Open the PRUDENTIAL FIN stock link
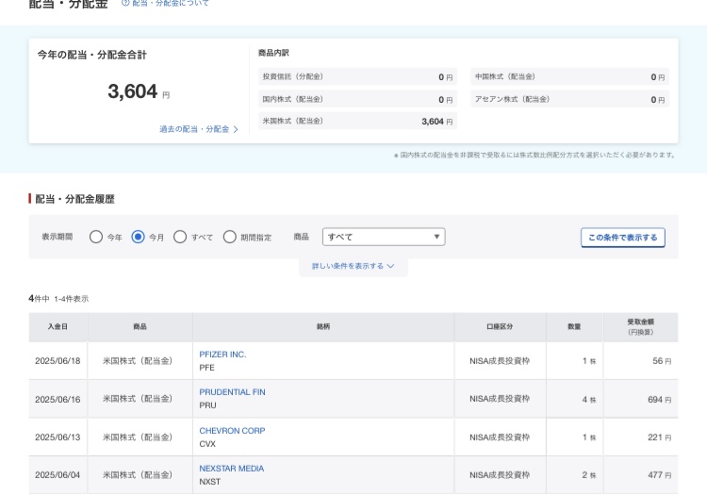Image resolution: width=707 pixels, height=496 pixels. [x=232, y=392]
